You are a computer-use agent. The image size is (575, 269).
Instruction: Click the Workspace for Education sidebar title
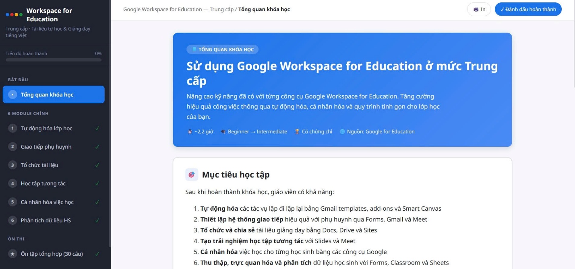click(x=49, y=15)
